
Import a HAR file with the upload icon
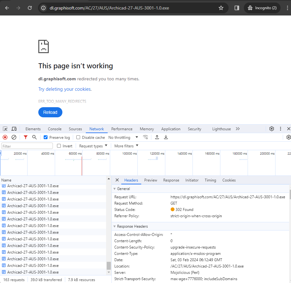157,137
